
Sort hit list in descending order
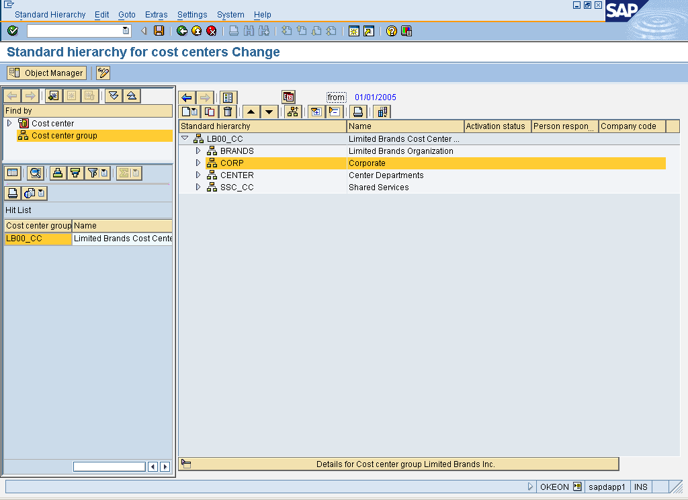click(x=75, y=173)
